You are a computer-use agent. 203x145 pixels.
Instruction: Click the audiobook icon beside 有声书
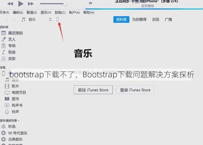click(x=7, y=105)
